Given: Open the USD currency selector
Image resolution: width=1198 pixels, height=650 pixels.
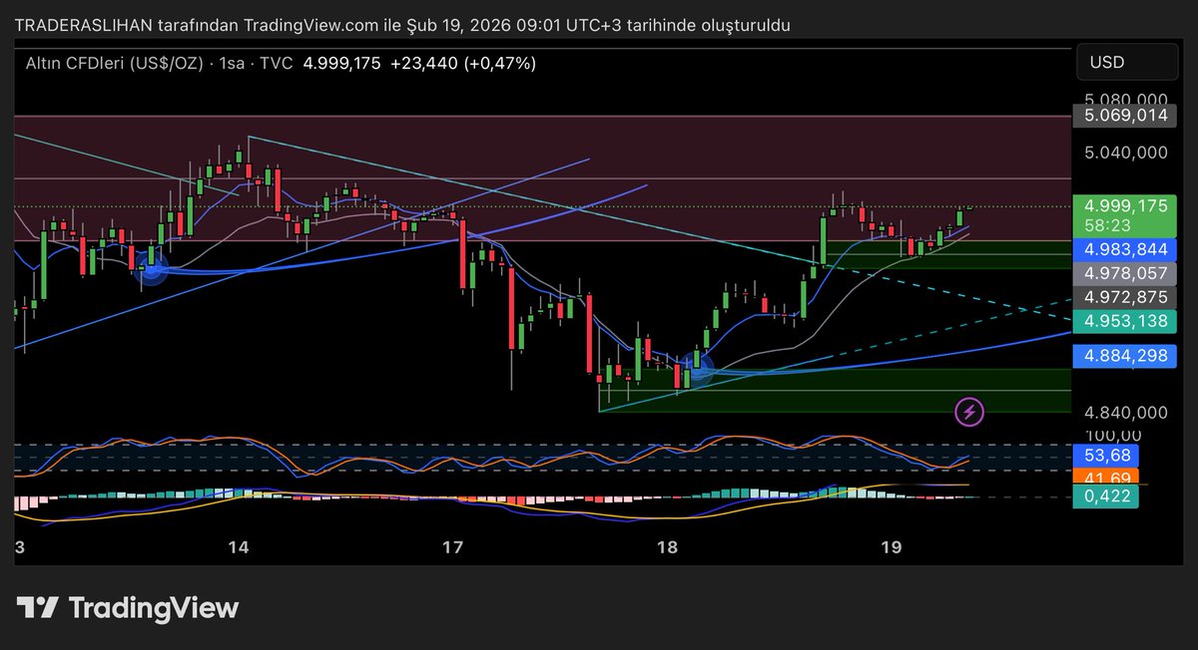Looking at the screenshot, I should coord(1127,62).
